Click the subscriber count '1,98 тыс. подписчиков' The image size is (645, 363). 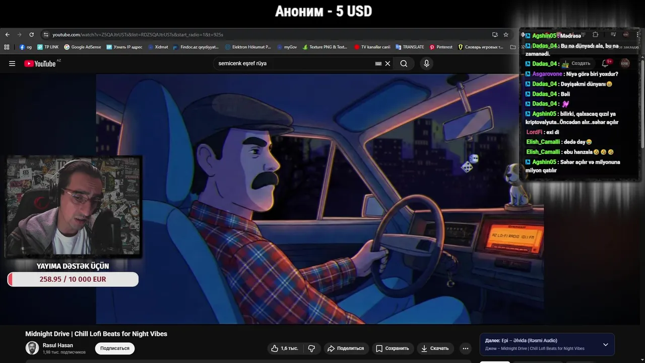[x=64, y=352]
